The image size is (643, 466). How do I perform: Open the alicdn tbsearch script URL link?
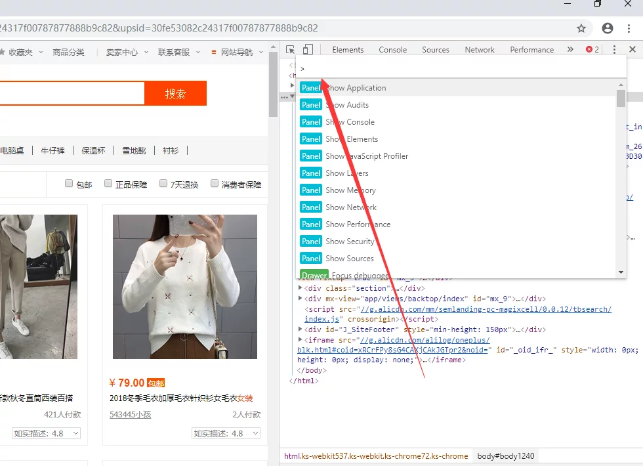(458, 314)
